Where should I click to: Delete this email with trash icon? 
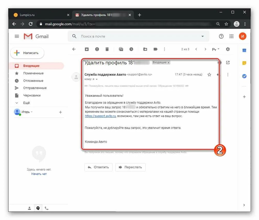click(107, 49)
